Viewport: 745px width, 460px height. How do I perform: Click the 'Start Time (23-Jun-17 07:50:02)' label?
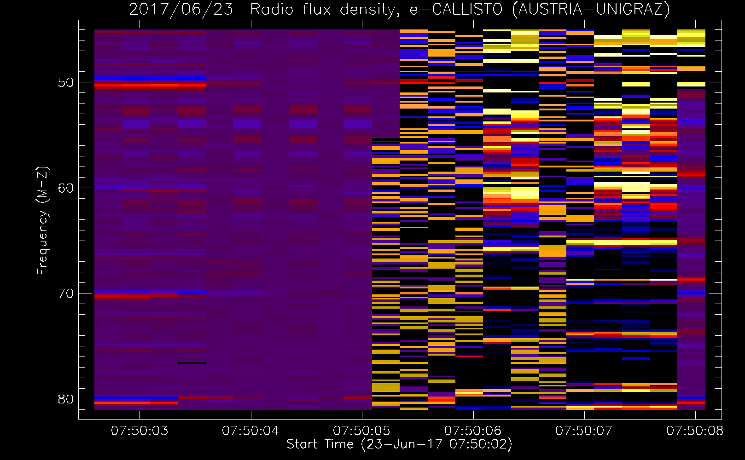[399, 444]
